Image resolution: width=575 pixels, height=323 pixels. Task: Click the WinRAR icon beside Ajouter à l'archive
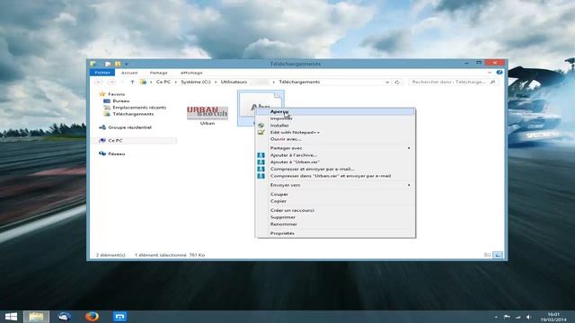pyautogui.click(x=261, y=155)
